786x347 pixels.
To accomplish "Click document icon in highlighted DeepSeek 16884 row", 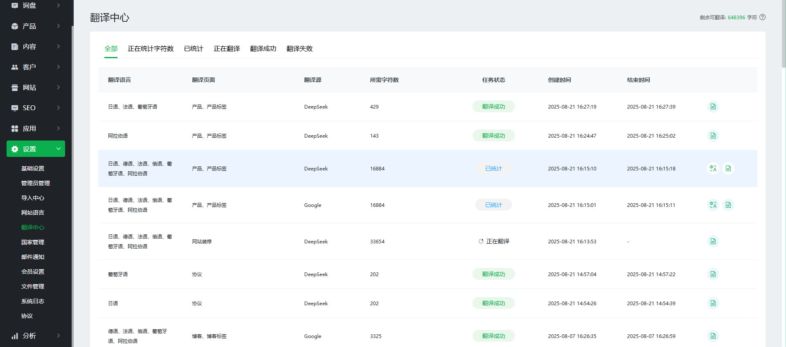I will tap(728, 168).
